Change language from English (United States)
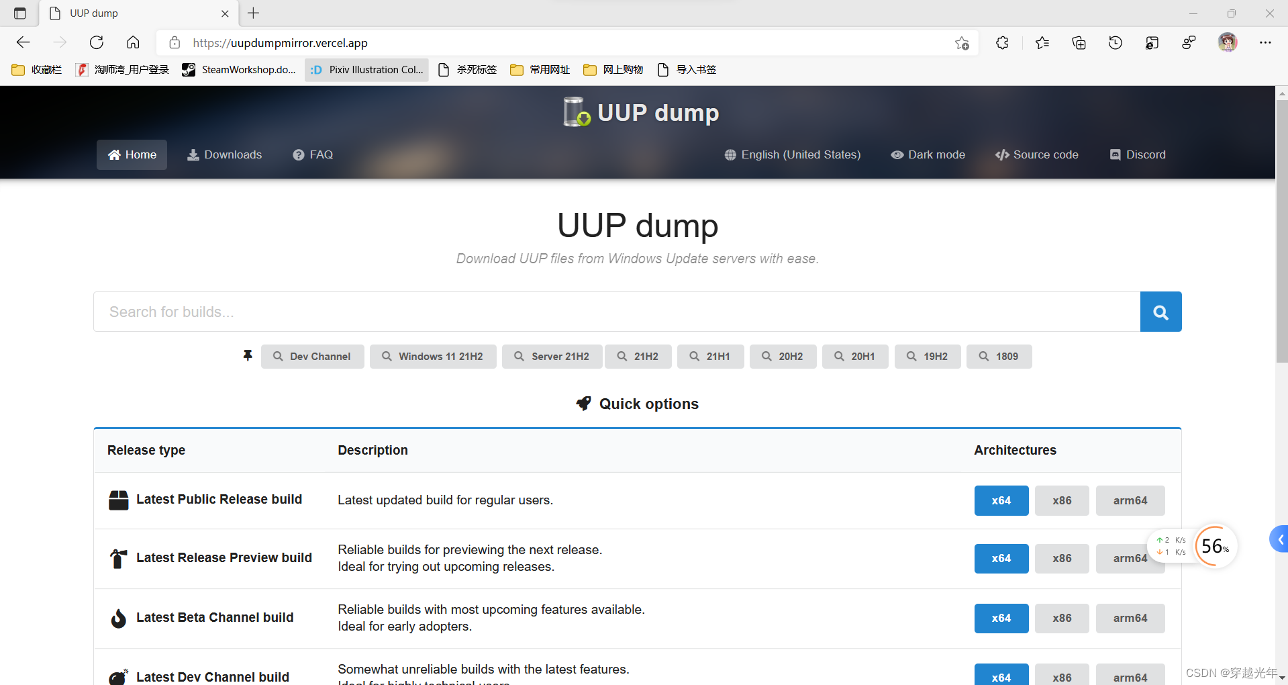1288x685 pixels. tap(793, 154)
